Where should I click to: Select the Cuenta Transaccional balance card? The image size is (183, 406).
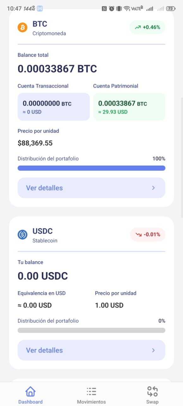pyautogui.click(x=53, y=107)
